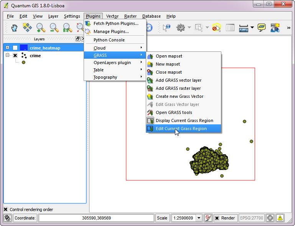Expand the crime_heatmap layer tree
The width and height of the screenshot is (295, 226).
point(7,48)
